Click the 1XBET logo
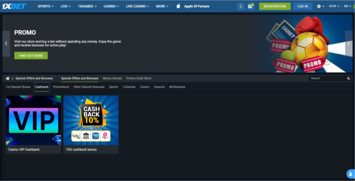The width and height of the screenshot is (355, 181). point(14,6)
